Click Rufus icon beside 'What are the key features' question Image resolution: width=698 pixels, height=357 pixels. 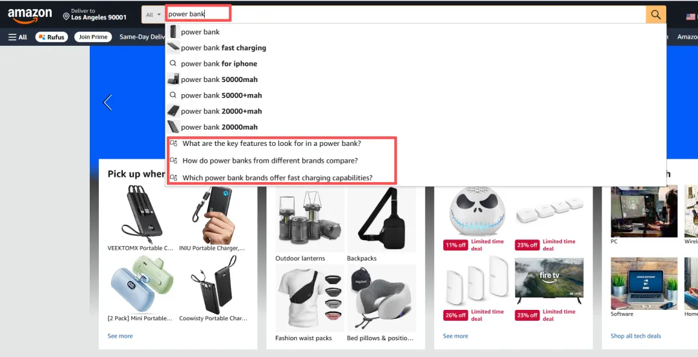[x=174, y=143]
